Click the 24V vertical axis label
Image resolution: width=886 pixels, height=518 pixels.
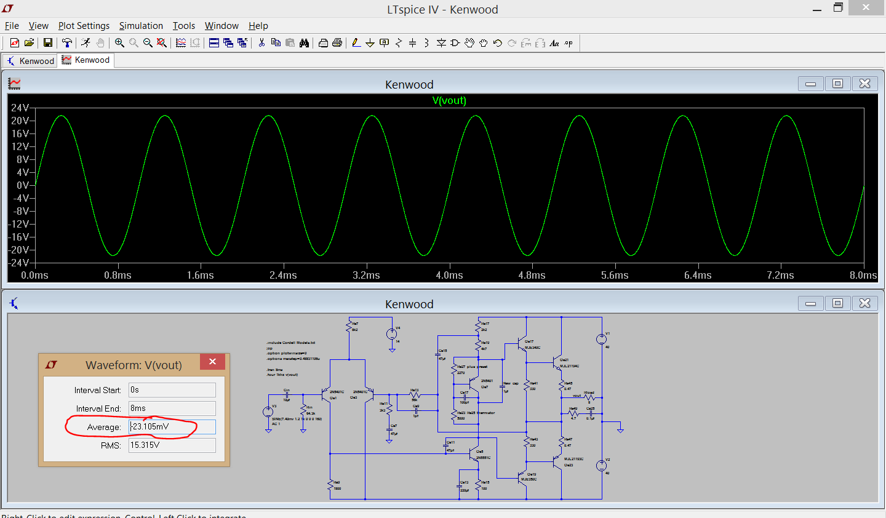click(x=20, y=108)
